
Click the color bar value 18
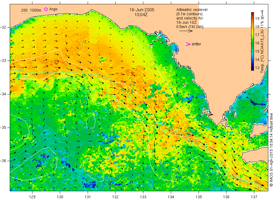(257, 26)
